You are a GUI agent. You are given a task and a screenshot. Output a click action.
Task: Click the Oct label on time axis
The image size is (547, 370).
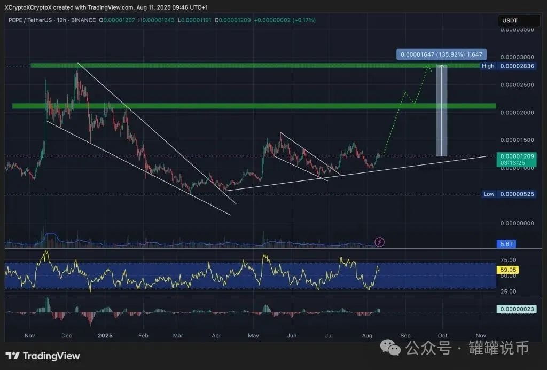(x=442, y=335)
